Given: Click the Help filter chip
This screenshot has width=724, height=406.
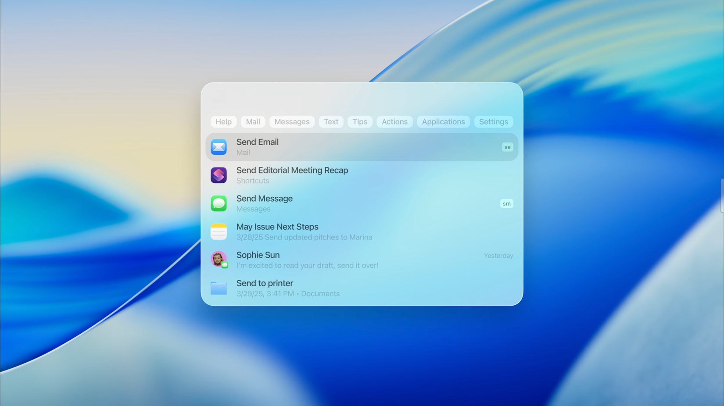Looking at the screenshot, I should [223, 121].
